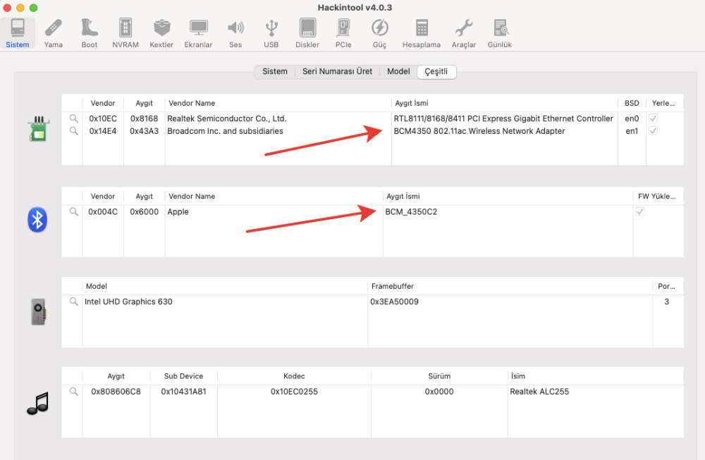
Task: Open the Sistem toolbar section
Action: 18,33
